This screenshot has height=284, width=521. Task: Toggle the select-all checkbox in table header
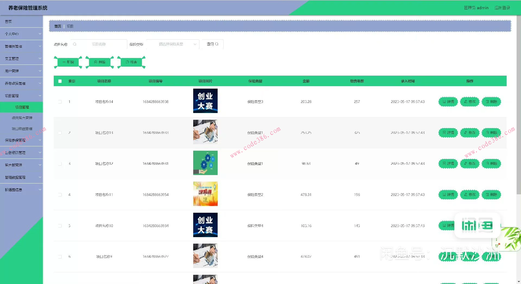(x=60, y=81)
